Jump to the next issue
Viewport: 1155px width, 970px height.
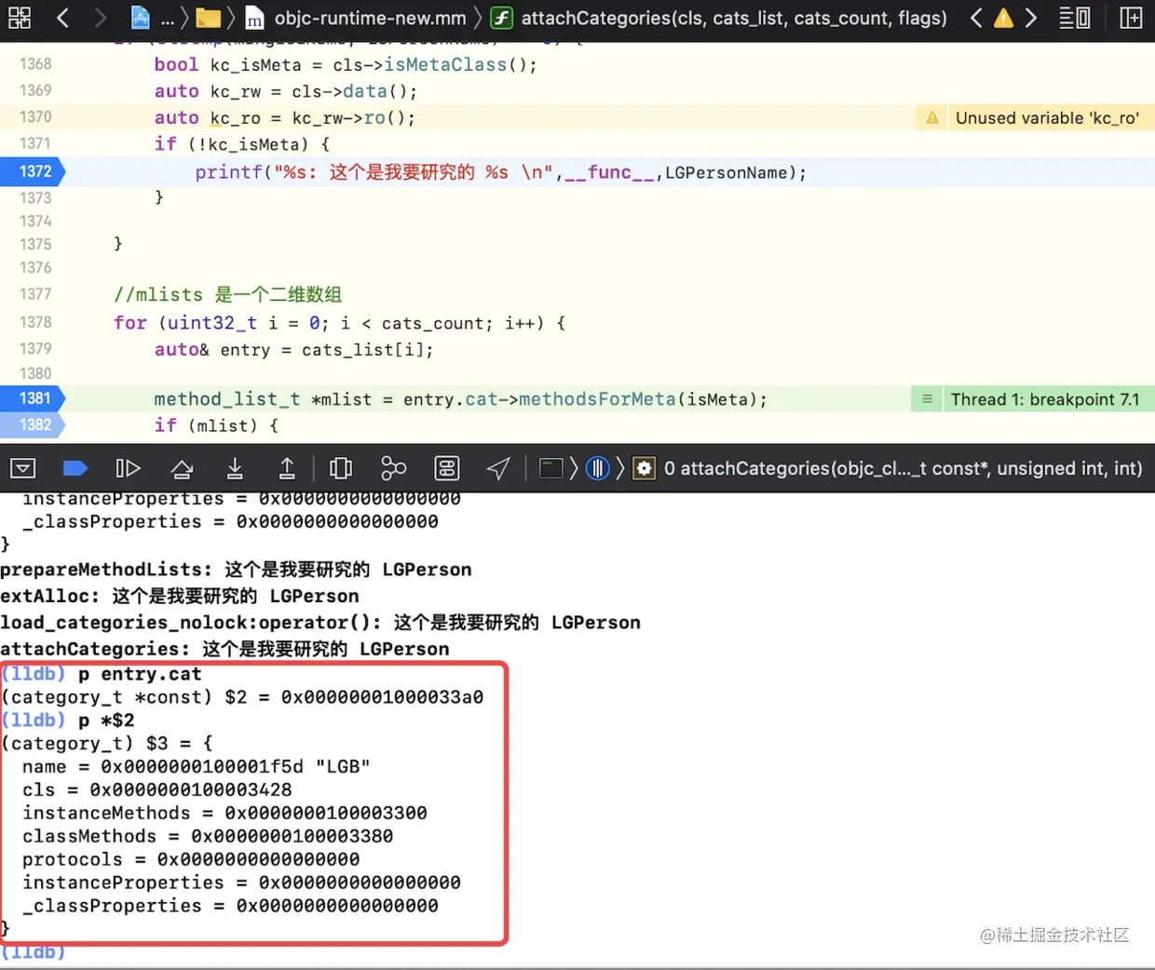(x=1030, y=17)
